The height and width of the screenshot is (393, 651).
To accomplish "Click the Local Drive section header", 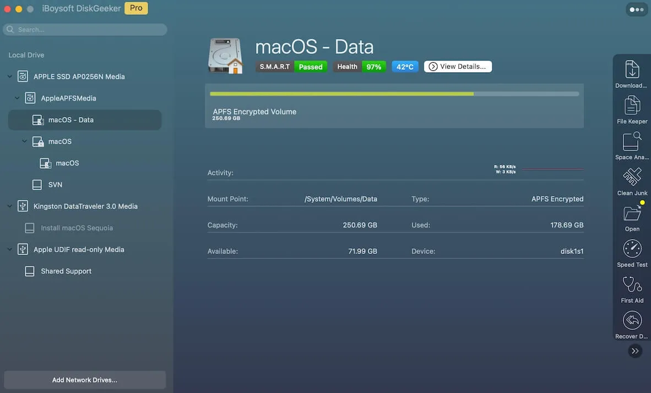I will tap(26, 55).
